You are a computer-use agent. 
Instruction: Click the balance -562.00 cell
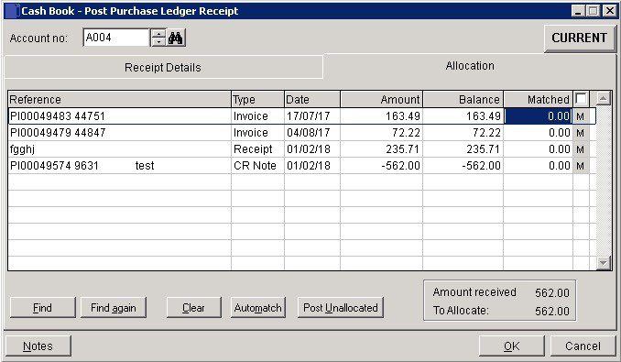[x=463, y=166]
